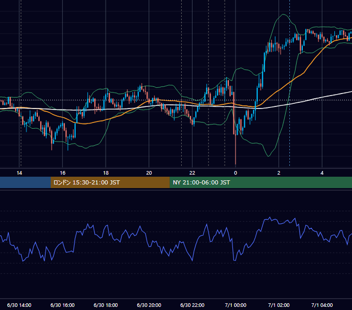Click the 6/30 22:00 time axis label

[192, 305]
